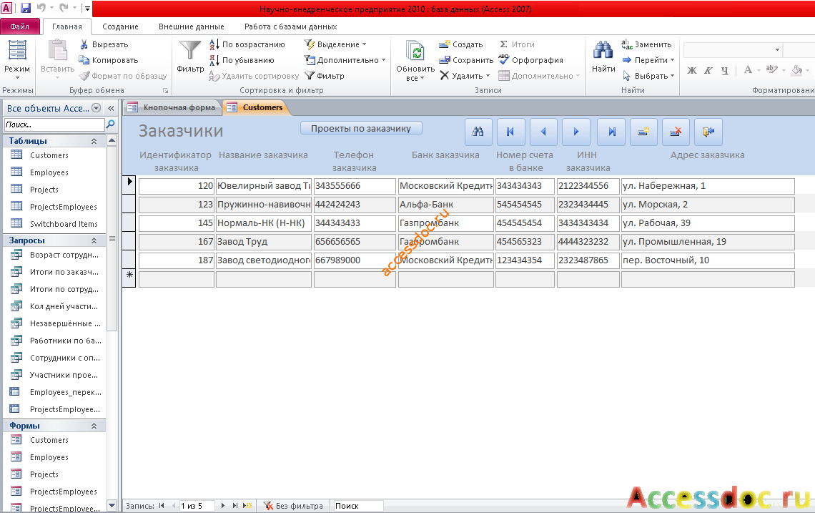This screenshot has width=815, height=513.
Task: Open the Выбрать dropdown
Action: [x=648, y=76]
